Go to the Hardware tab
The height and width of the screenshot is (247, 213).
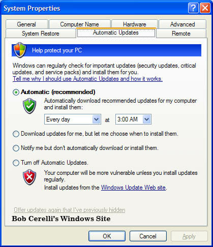(x=135, y=24)
